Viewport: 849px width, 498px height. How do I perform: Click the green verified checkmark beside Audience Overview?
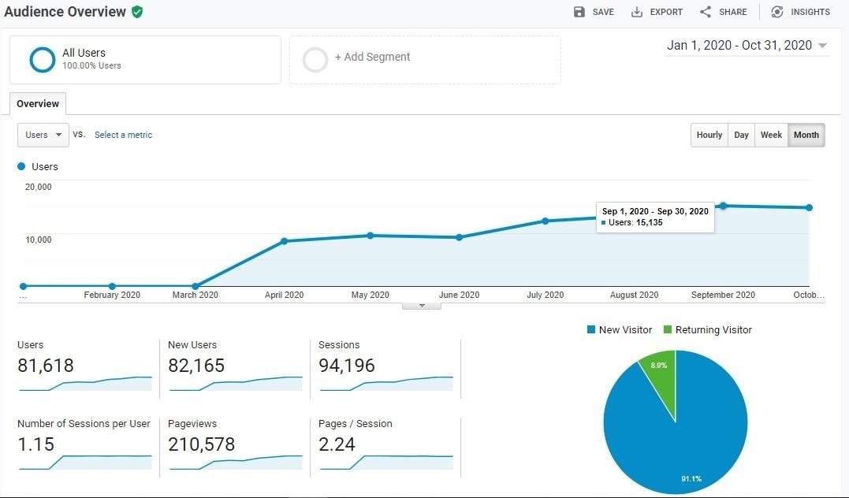coord(137,12)
